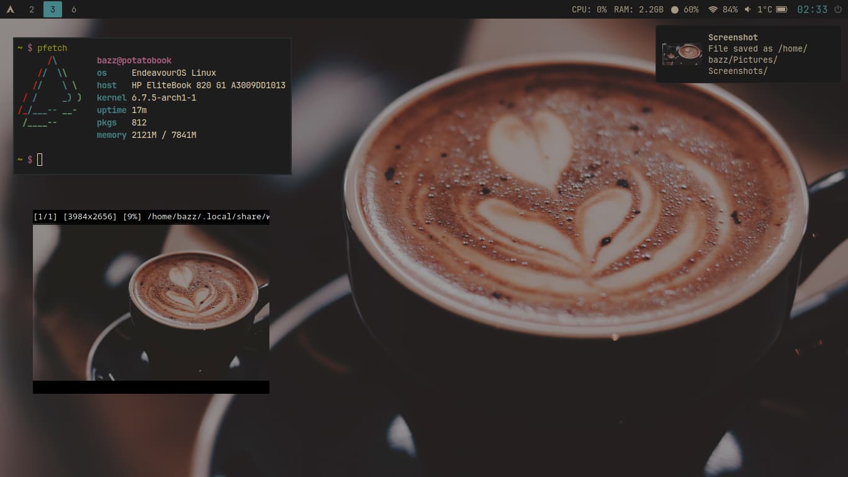
Task: Click the terminal cursor at the empty prompt
Action: (40, 160)
